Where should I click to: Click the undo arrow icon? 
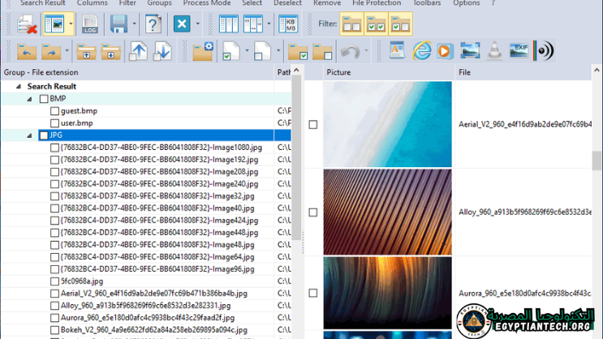point(351,51)
